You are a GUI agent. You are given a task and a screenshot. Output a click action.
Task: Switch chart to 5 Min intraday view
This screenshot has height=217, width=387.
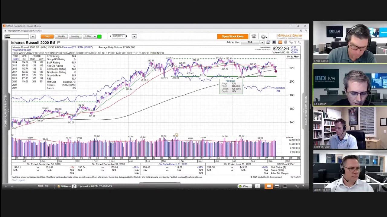click(x=88, y=36)
